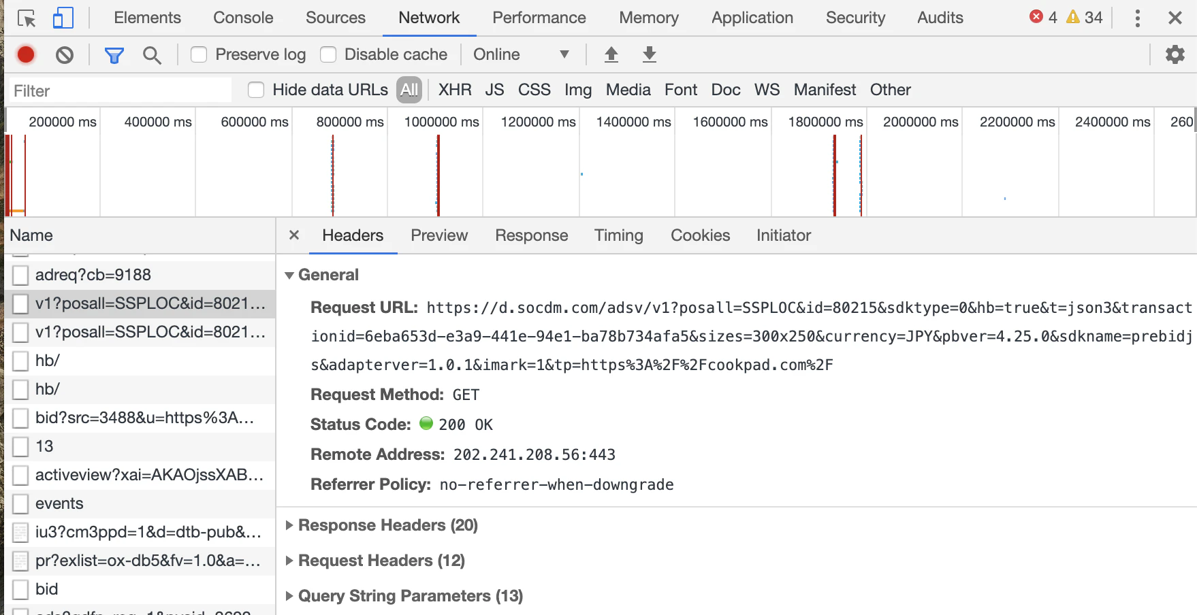This screenshot has height=615, width=1197.
Task: Open DevTools three-dot menu
Action: coord(1137,18)
